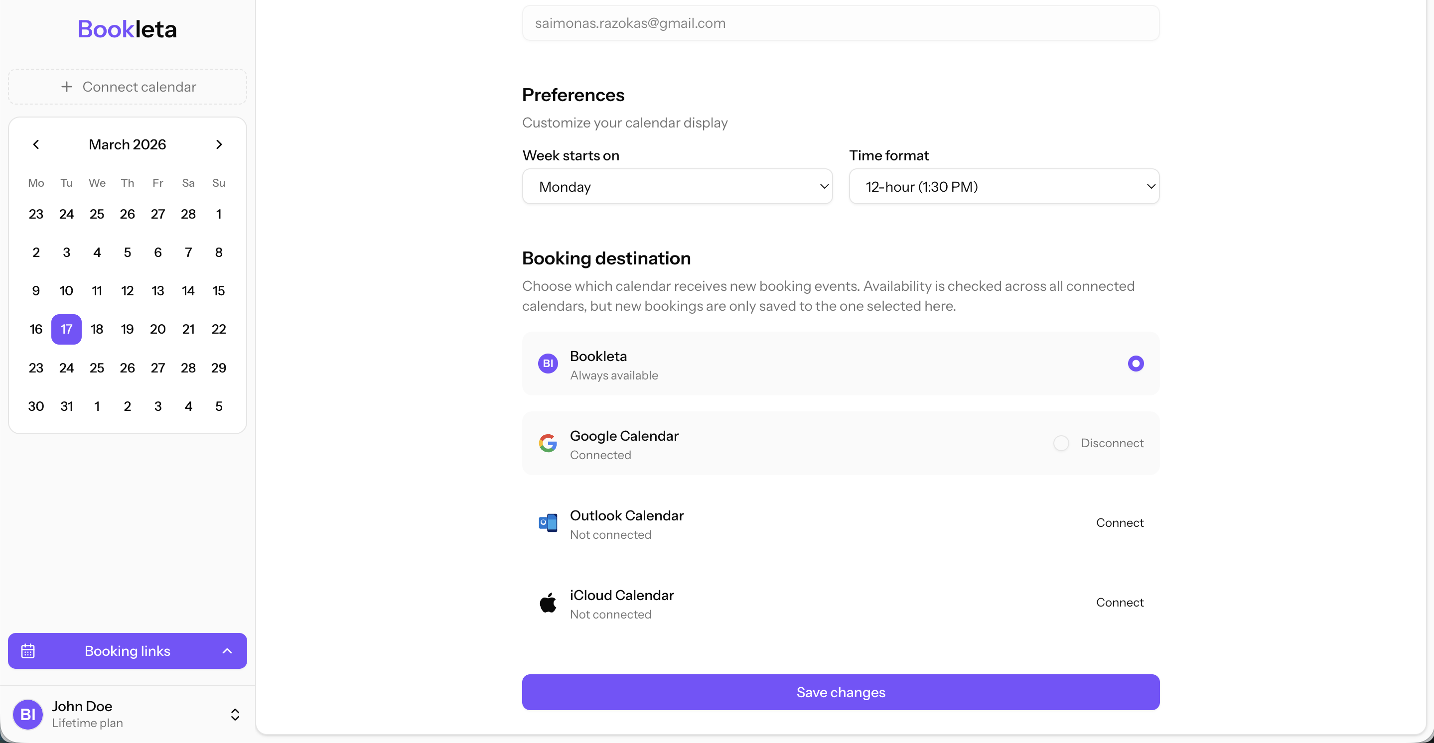Click the iCloud Apple logo
1434x743 pixels.
pos(548,602)
